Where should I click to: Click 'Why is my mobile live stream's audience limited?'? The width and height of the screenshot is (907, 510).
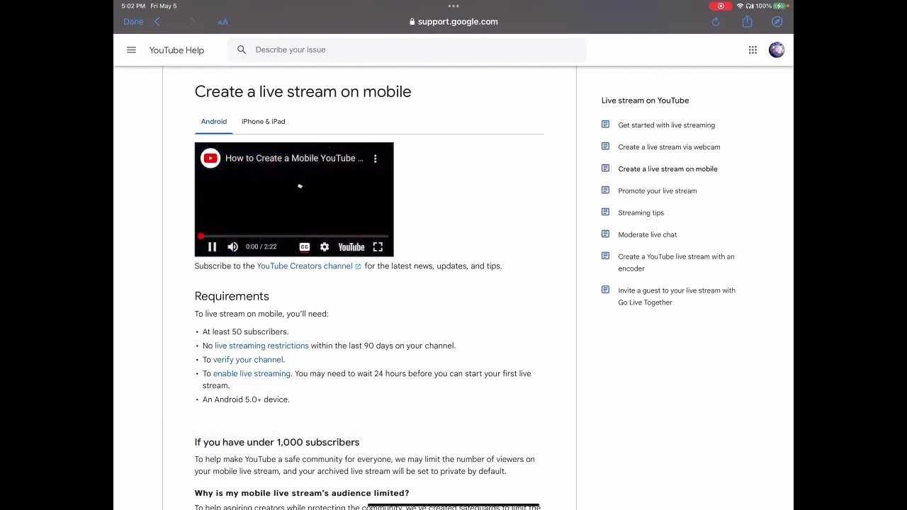[x=302, y=493]
